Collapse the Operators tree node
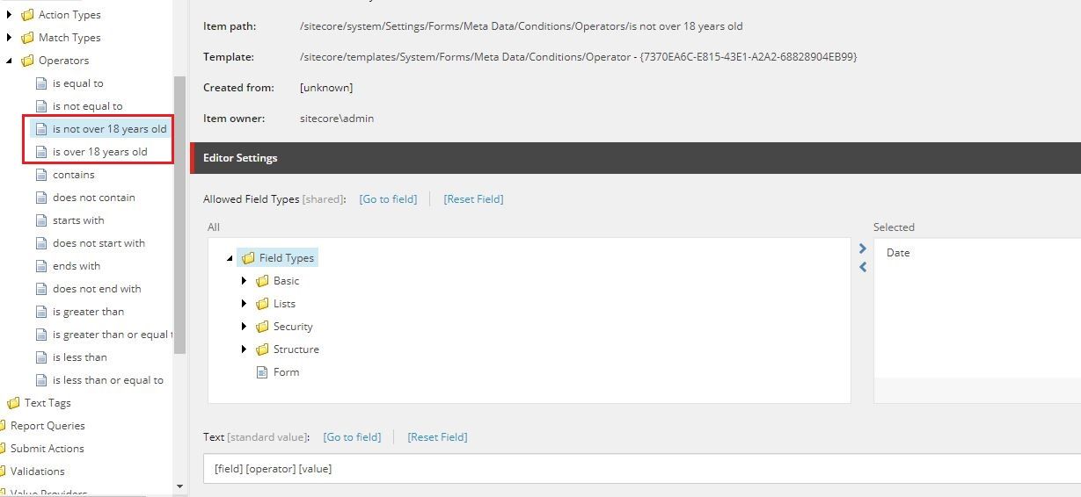 (10, 61)
